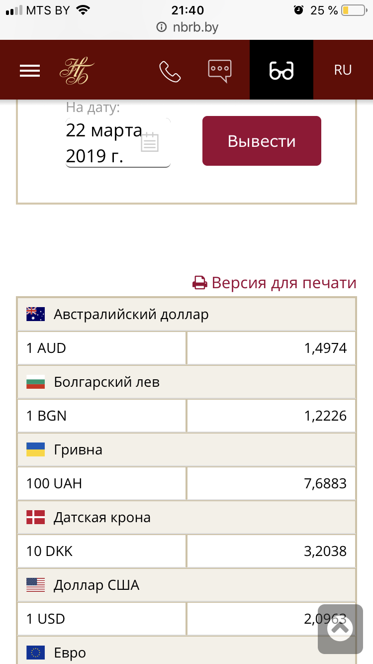Click the printer icon
The width and height of the screenshot is (373, 664).
(x=200, y=283)
